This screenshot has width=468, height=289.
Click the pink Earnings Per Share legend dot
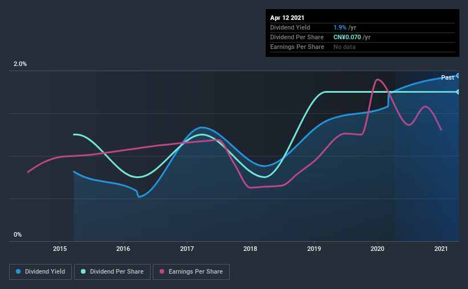click(x=162, y=271)
